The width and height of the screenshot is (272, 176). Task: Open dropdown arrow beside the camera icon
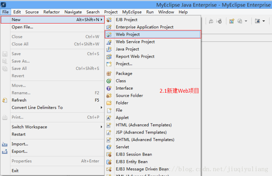click(x=263, y=21)
